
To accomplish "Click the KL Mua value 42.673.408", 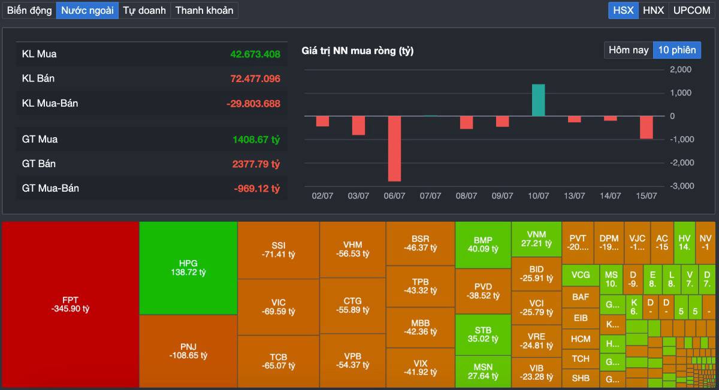I will (x=255, y=54).
